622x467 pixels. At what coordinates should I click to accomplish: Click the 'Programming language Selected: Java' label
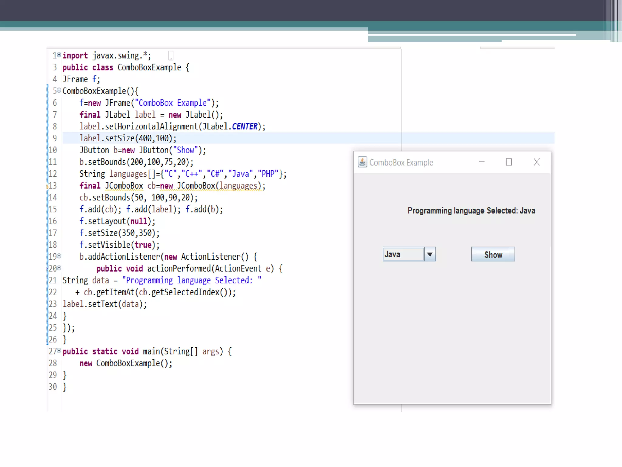click(x=471, y=210)
